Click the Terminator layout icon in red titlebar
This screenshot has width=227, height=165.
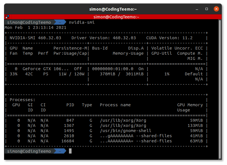click(x=7, y=17)
